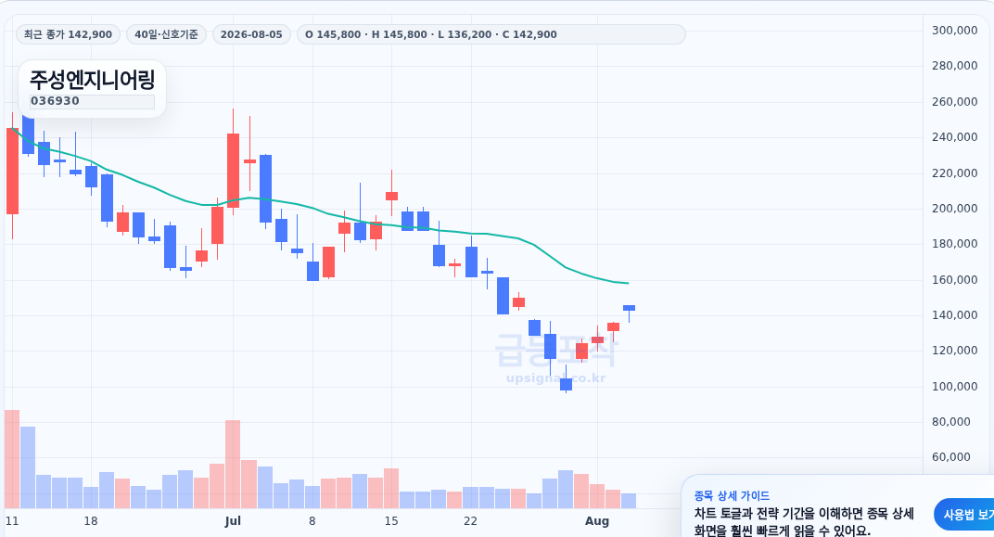Click the 260,000 price axis label
This screenshot has width=994, height=537.
point(954,101)
